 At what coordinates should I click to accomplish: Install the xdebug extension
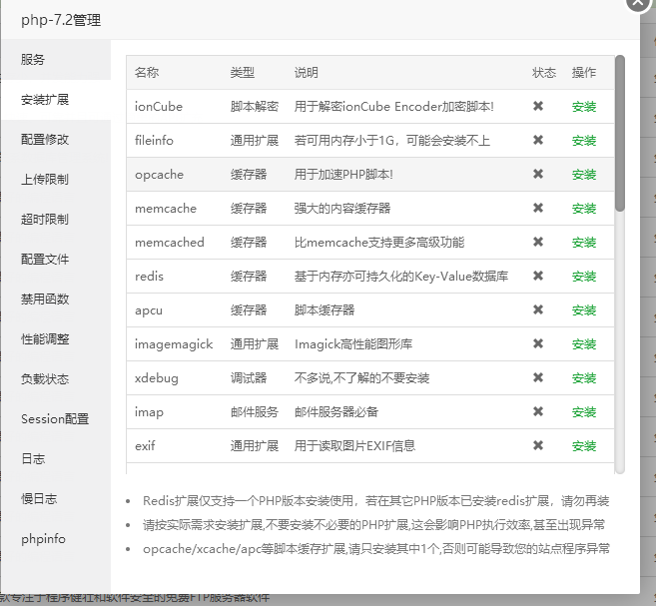pos(584,378)
